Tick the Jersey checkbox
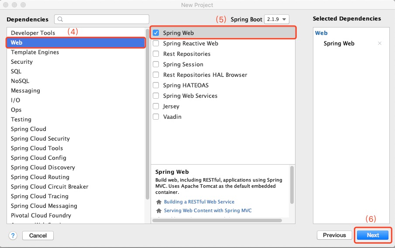 [156, 106]
